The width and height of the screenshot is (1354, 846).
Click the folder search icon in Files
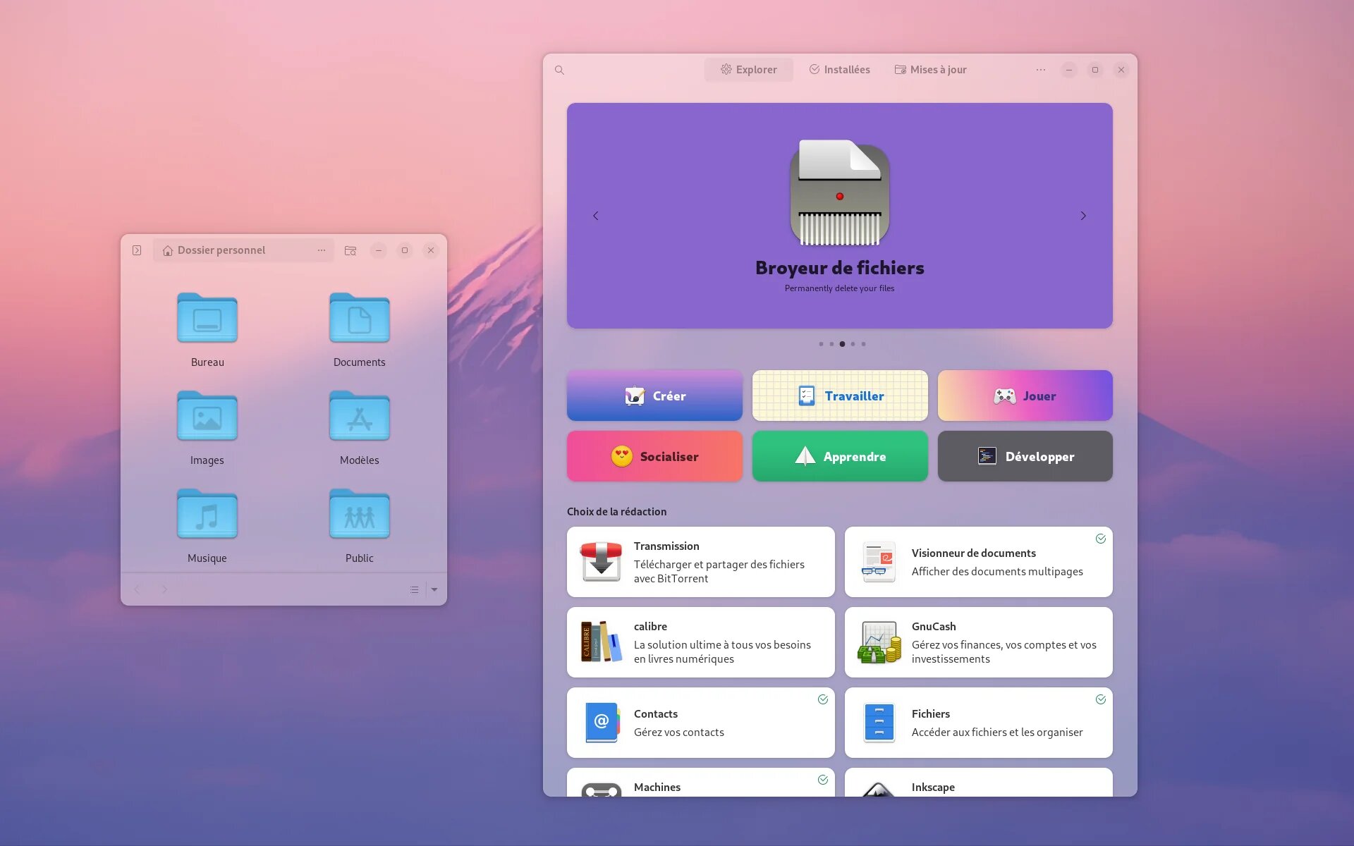[x=350, y=250]
